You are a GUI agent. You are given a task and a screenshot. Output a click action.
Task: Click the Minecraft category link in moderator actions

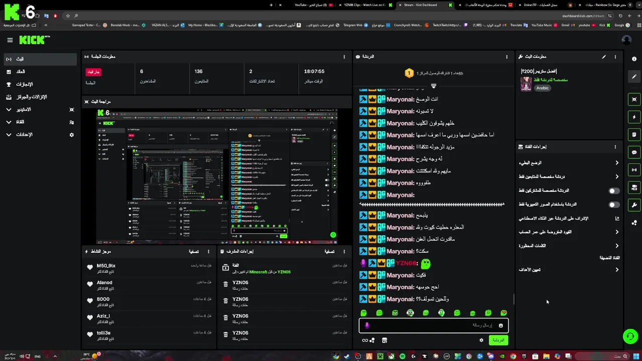pyautogui.click(x=258, y=272)
